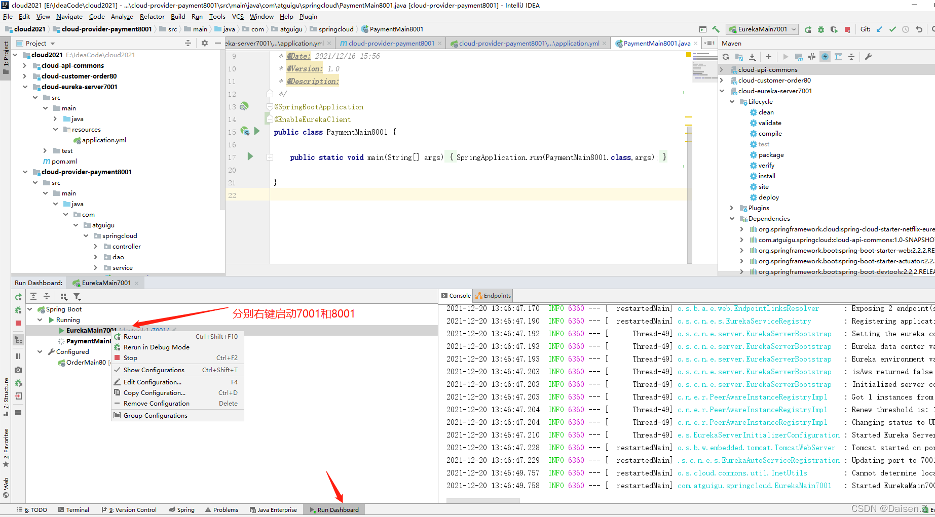Open Maven settings wrench icon
This screenshot has width=935, height=517.
[868, 57]
